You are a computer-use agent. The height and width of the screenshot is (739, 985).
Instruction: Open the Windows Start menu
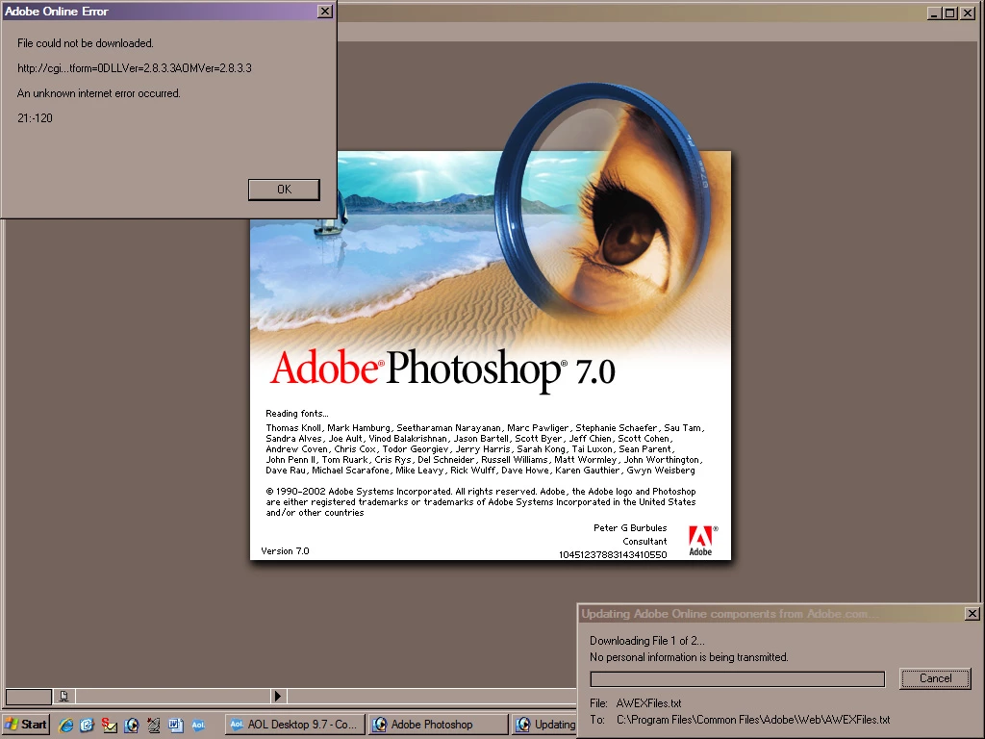[x=26, y=725]
